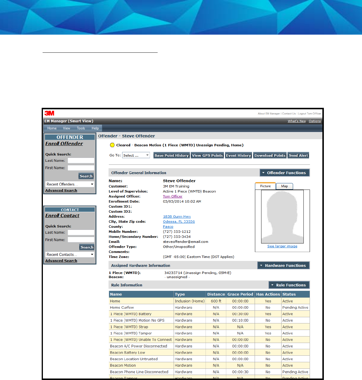
Task: Select 1 Piece (WMTD) Motion No GPS rule
Action: 137,320
